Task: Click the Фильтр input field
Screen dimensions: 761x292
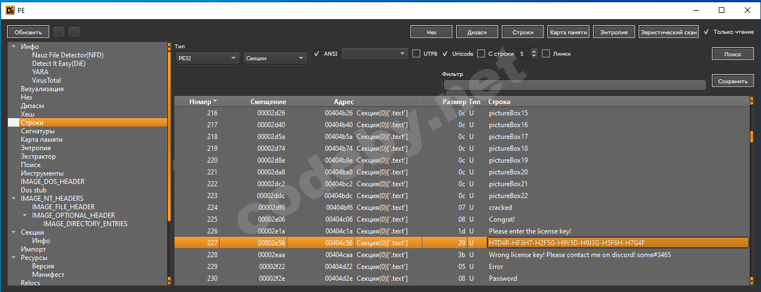Action: tap(575, 85)
